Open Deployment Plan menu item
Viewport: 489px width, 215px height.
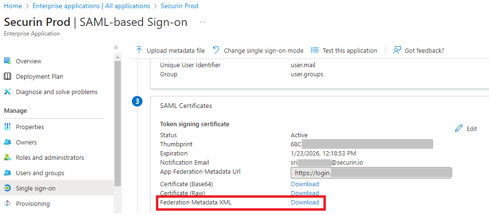(x=39, y=76)
